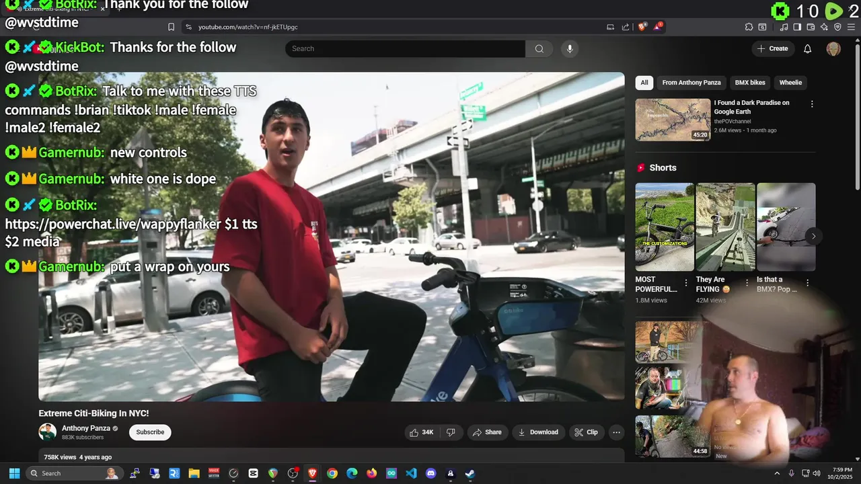The image size is (861, 484).
Task: Toggle the Brave sidebar panel icon
Action: [x=797, y=27]
